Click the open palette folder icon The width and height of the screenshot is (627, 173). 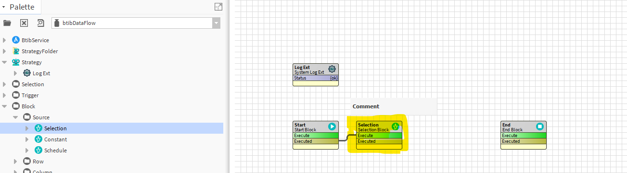(x=7, y=23)
